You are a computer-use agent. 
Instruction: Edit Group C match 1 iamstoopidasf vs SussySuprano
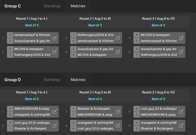(55, 38)
